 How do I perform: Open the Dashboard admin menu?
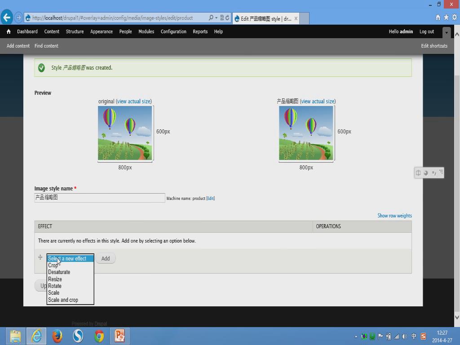pos(27,31)
